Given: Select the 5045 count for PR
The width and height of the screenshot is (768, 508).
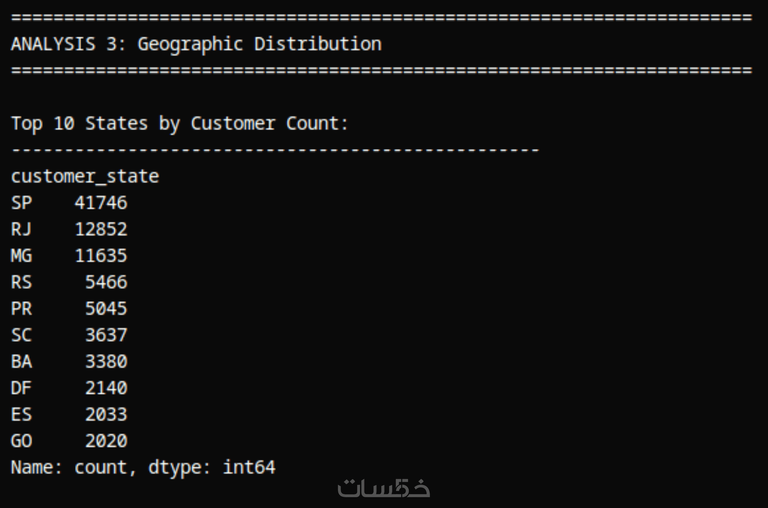Looking at the screenshot, I should tap(106, 309).
